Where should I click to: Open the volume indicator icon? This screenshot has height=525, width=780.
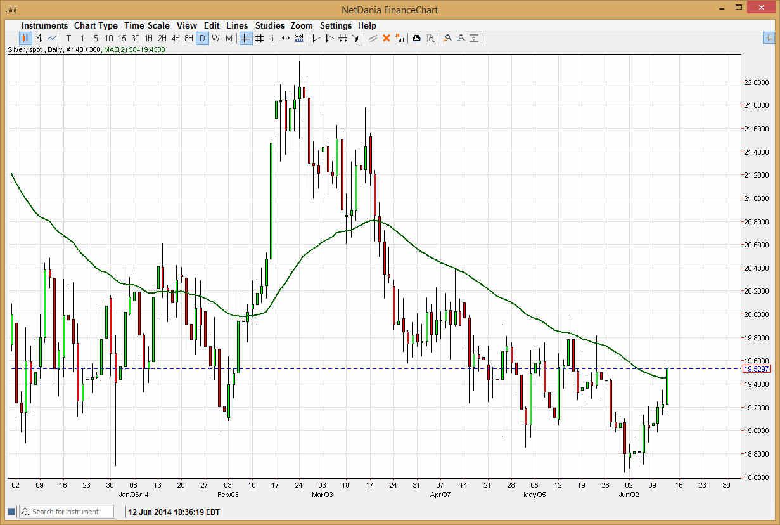[x=298, y=38]
